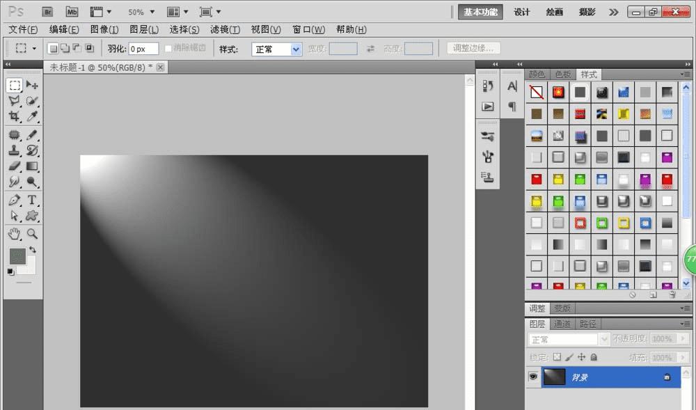Image resolution: width=696 pixels, height=410 pixels.
Task: Select the Hand tool
Action: (14, 233)
